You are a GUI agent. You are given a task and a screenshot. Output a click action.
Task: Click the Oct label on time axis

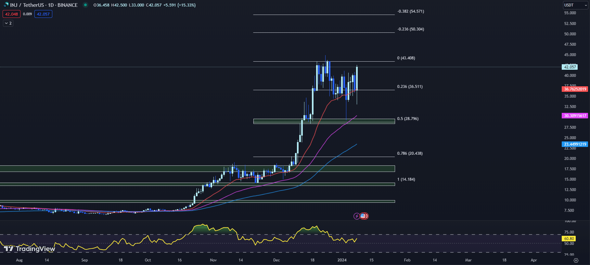pos(148,260)
